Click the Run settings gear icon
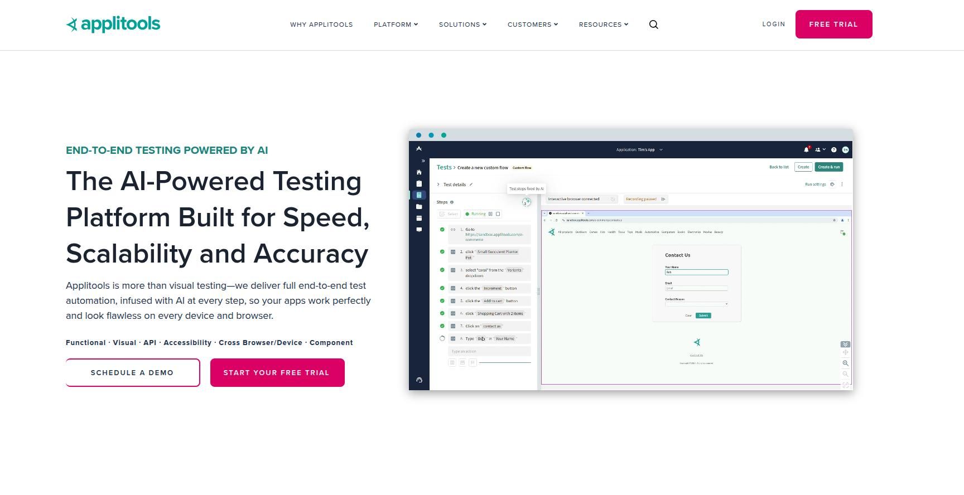Image resolution: width=964 pixels, height=495 pixels. point(832,184)
